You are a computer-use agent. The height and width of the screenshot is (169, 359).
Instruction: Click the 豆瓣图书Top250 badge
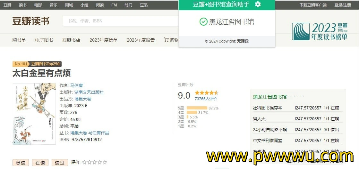pos(45,64)
